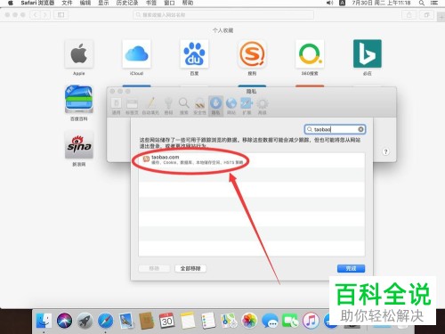Image resolution: width=445 pixels, height=334 pixels.
Task: Open Reminders from the Dock
Action: click(208, 321)
